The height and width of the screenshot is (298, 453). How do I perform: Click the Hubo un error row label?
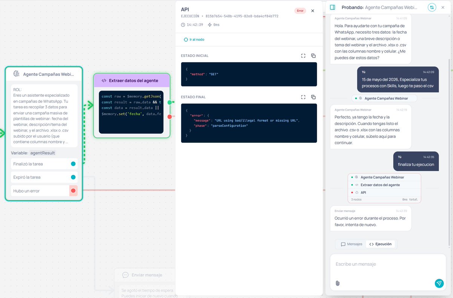coord(26,191)
